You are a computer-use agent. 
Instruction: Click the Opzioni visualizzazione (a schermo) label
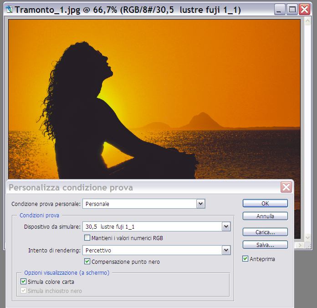[x=66, y=273]
